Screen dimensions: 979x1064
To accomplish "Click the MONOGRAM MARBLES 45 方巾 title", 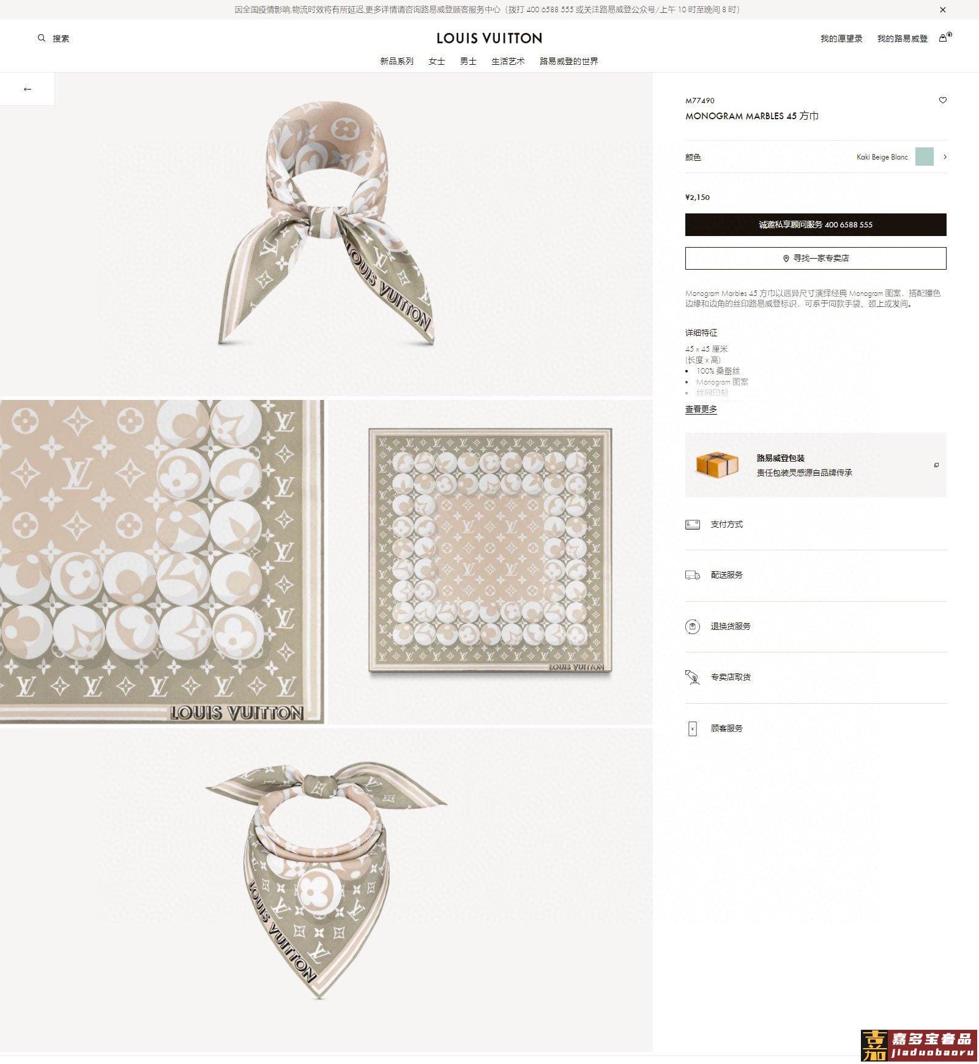I will pos(752,116).
